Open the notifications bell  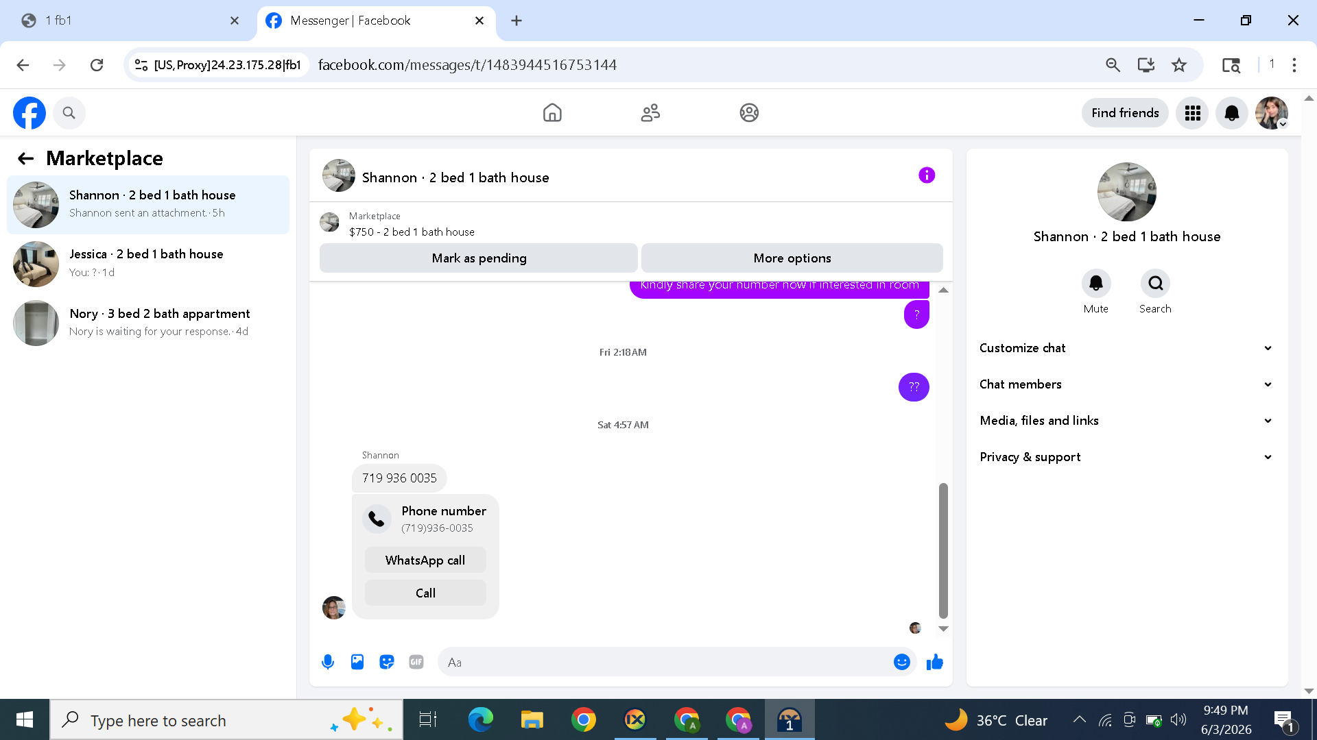point(1232,113)
